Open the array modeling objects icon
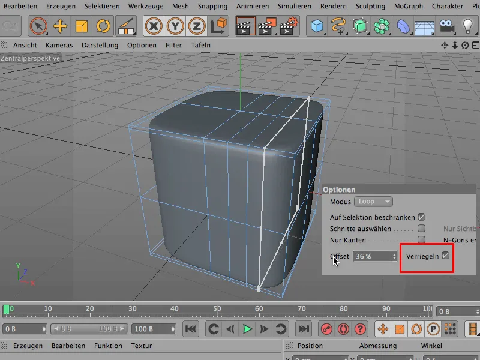480x360 pixels. (382, 26)
